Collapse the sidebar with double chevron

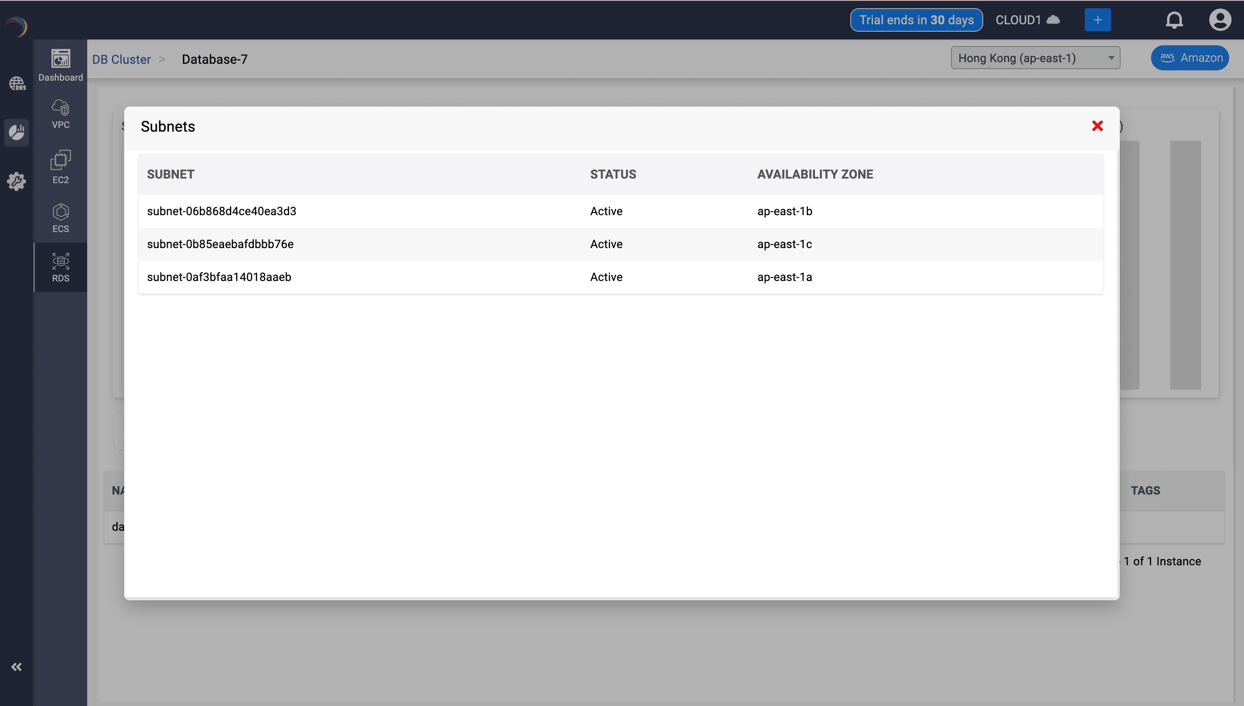tap(16, 667)
